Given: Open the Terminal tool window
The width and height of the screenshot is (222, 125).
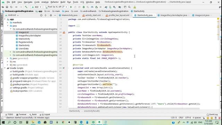Looking at the screenshot, I should 21,115.
